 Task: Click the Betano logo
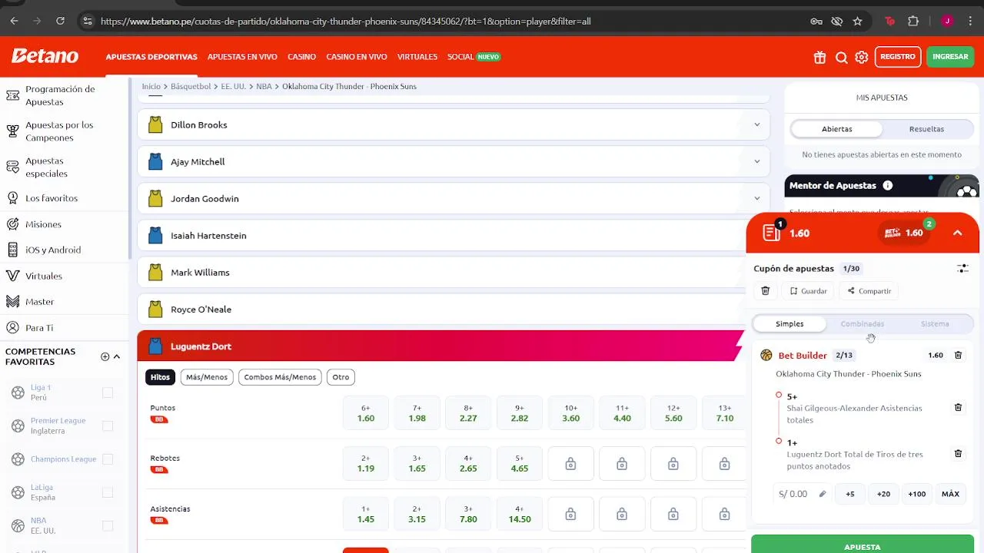[45, 56]
